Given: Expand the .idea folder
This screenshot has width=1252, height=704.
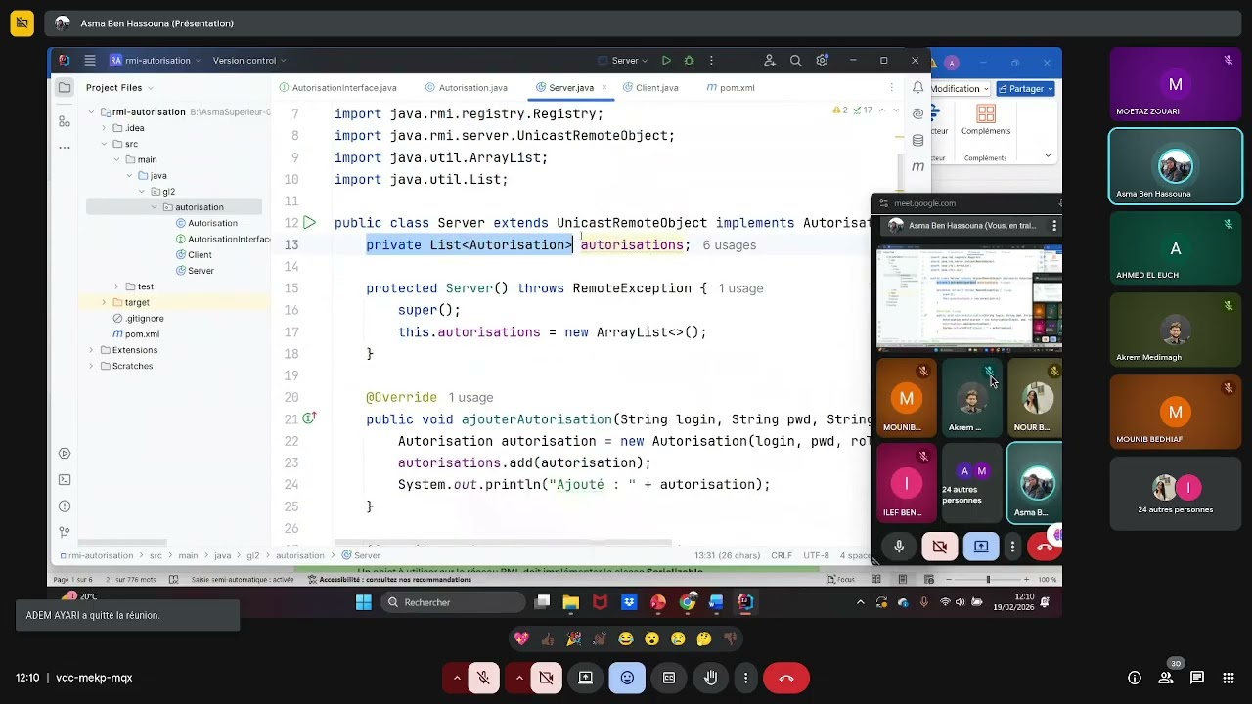Looking at the screenshot, I should point(105,128).
